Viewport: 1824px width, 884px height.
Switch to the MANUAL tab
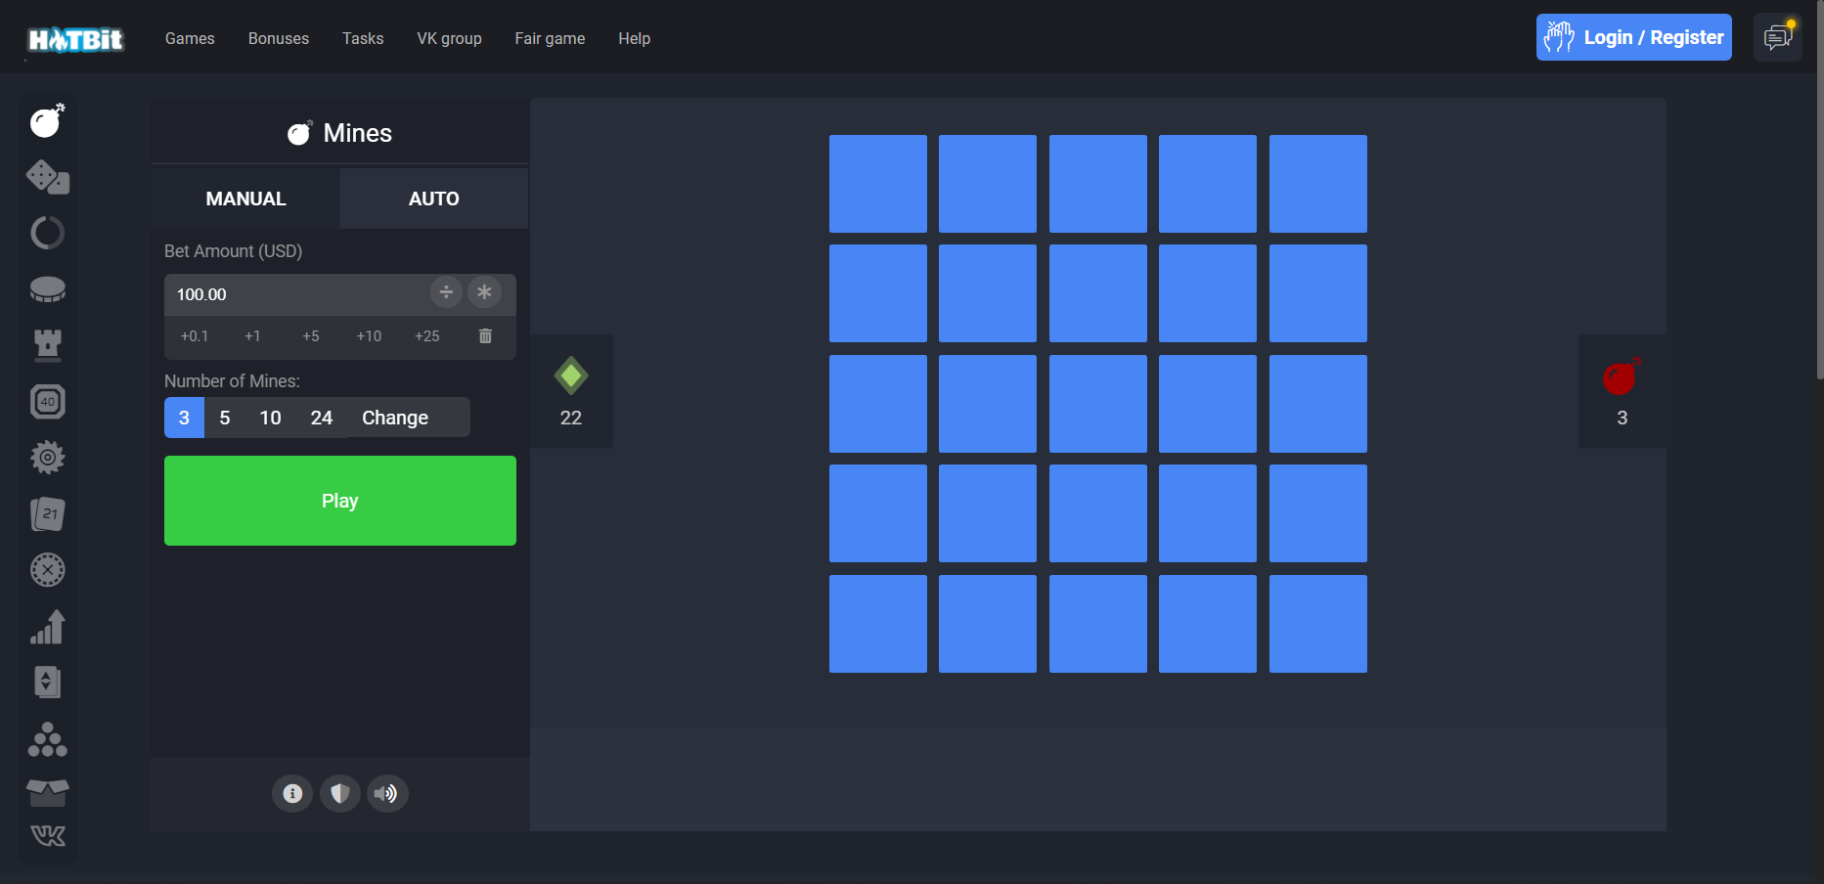246,199
